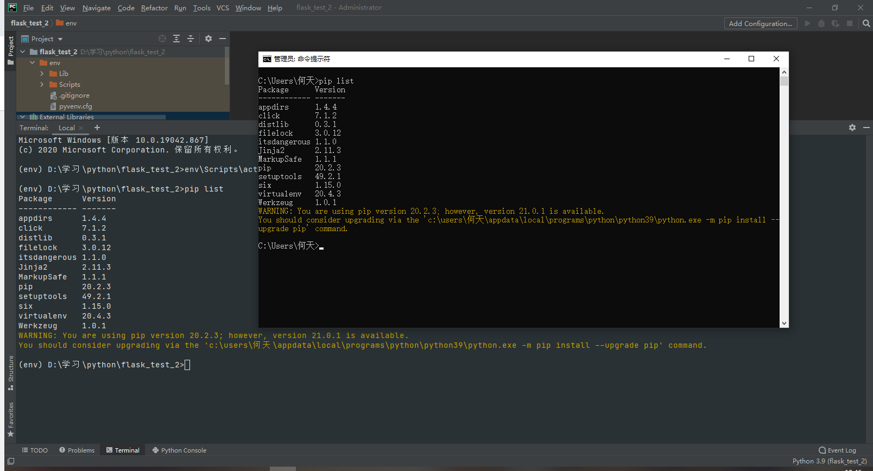Select the Local terminal tab
The height and width of the screenshot is (471, 873).
66,128
